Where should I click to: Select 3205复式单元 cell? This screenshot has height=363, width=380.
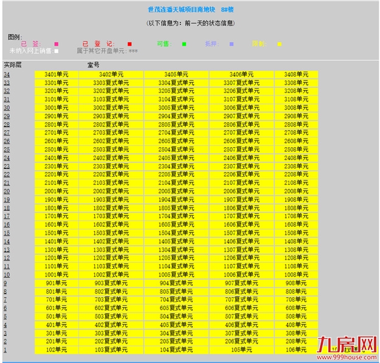tap(176, 91)
